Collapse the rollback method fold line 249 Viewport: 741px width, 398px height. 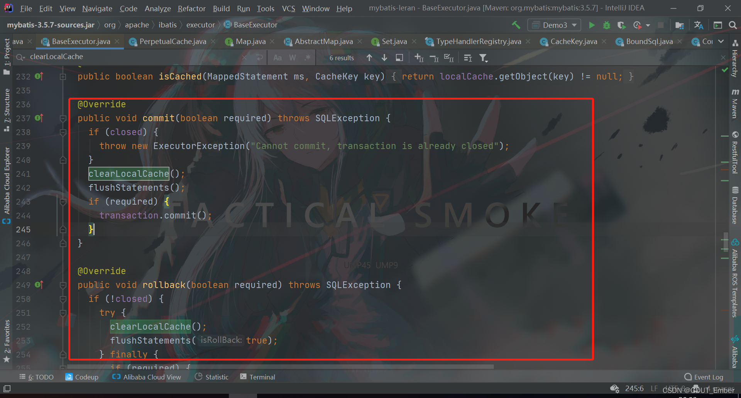pyautogui.click(x=63, y=285)
